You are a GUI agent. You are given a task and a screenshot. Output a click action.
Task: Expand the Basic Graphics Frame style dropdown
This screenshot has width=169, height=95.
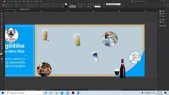pos(121,4)
